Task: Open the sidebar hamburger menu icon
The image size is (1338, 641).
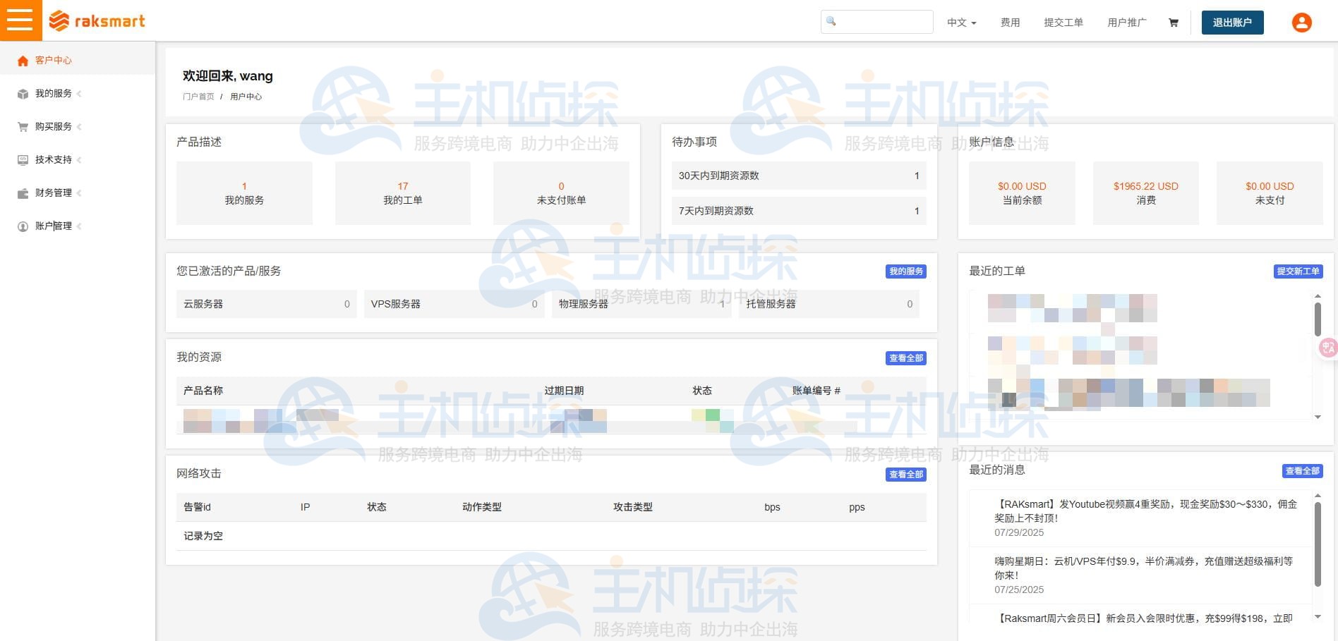Action: click(x=20, y=20)
